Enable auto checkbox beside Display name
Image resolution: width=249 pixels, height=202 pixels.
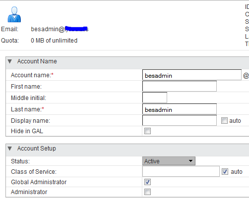(x=224, y=121)
